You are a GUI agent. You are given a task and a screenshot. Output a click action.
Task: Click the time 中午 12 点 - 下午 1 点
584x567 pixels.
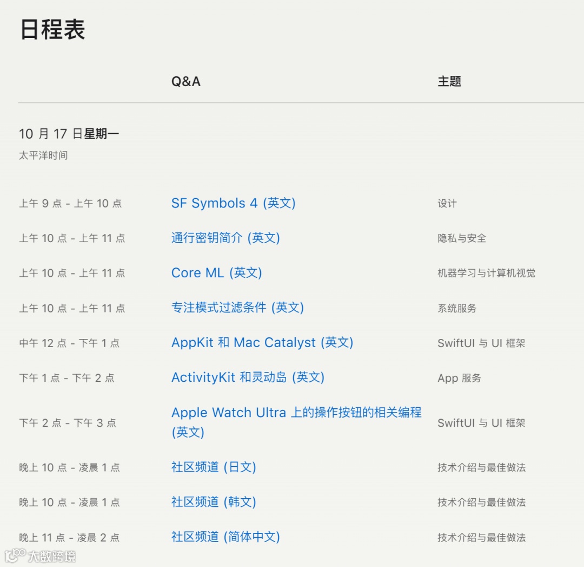coord(69,343)
